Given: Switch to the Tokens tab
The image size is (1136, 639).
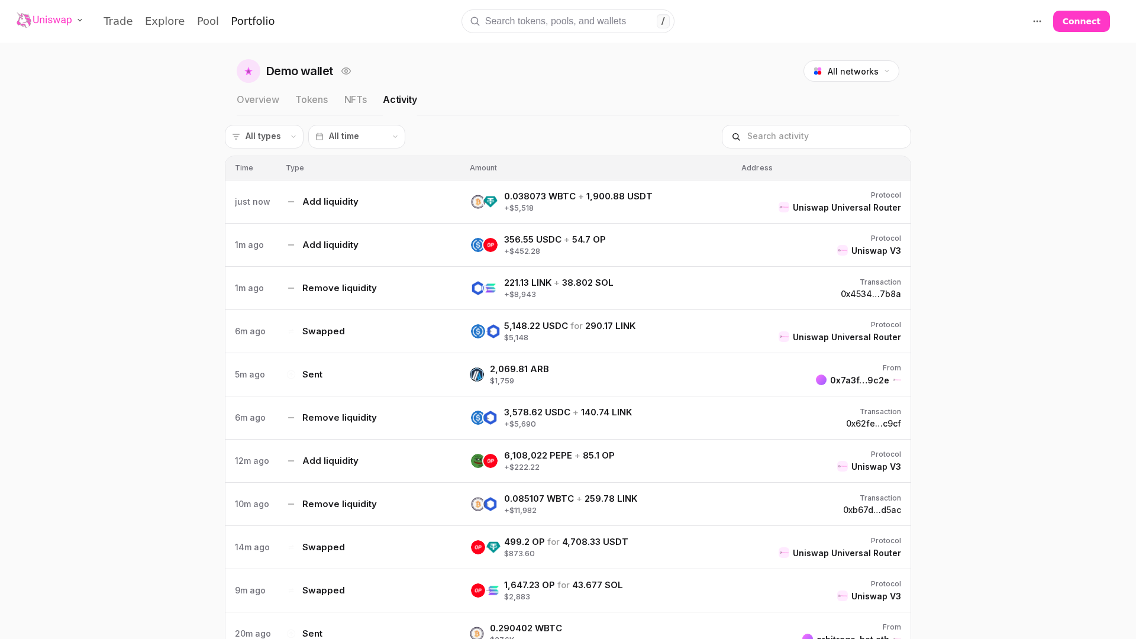Looking at the screenshot, I should (312, 100).
